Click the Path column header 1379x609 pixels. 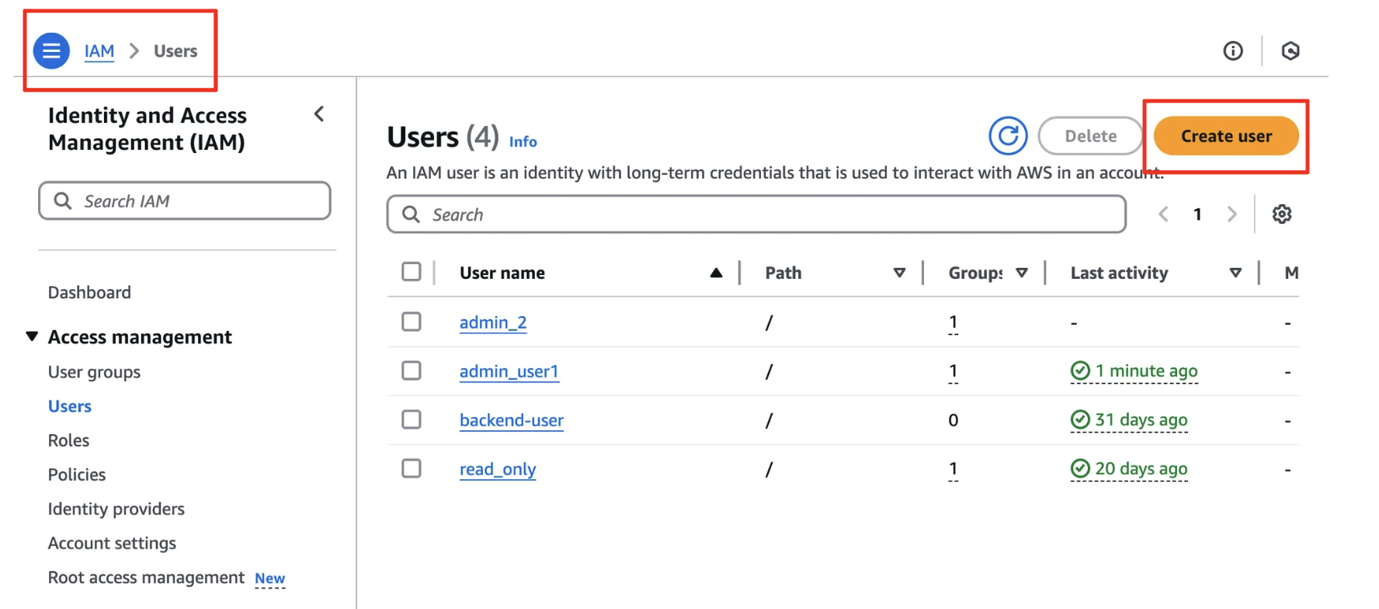point(783,273)
